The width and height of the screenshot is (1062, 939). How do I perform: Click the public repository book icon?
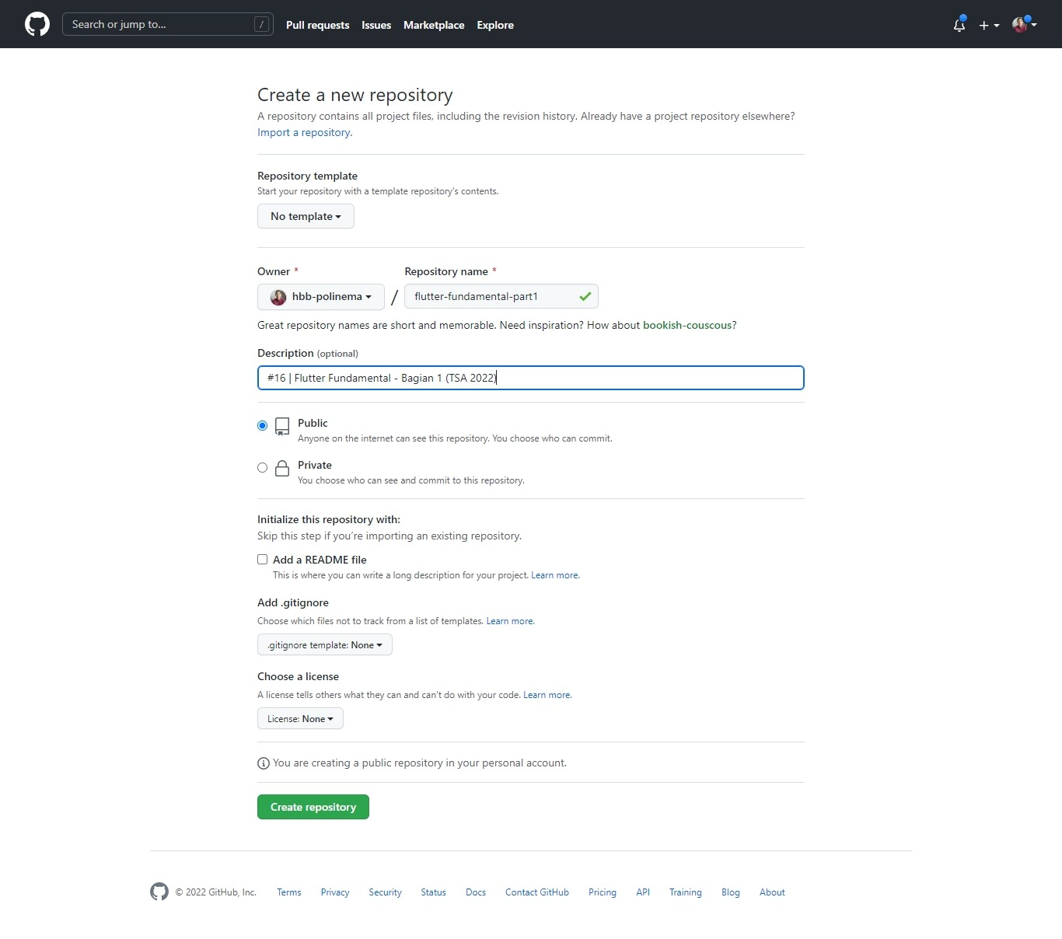click(282, 426)
